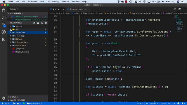Open the macOS Notification Center icon

[x=182, y=1]
